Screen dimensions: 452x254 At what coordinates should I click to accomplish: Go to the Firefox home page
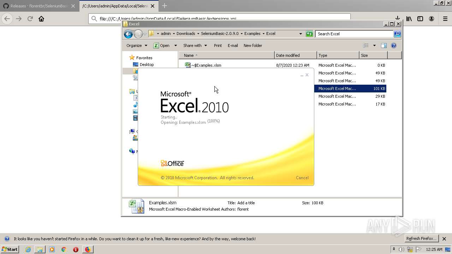tap(41, 19)
